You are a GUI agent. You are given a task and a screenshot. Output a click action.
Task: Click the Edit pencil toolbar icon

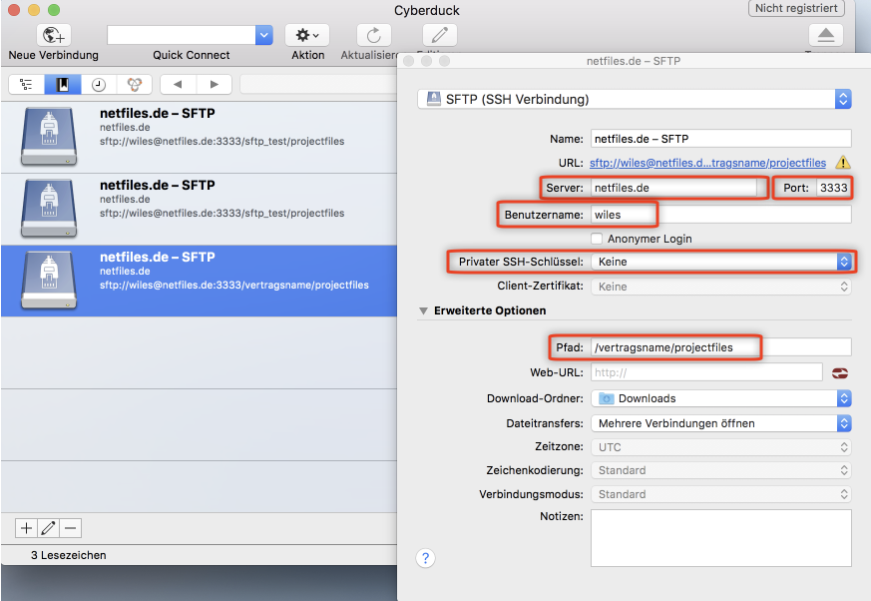tap(439, 35)
